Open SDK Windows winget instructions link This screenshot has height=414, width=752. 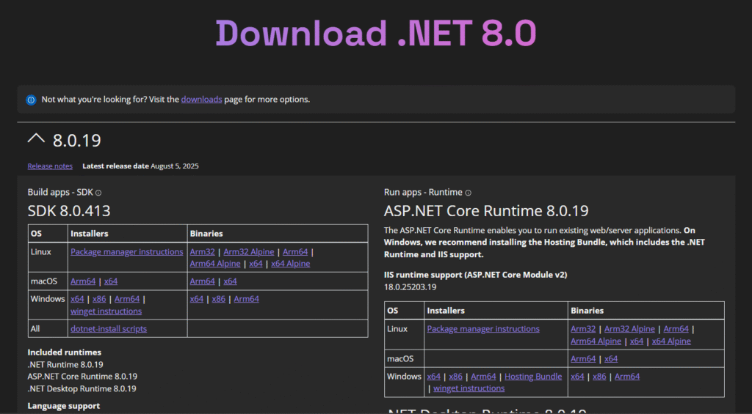coord(106,311)
